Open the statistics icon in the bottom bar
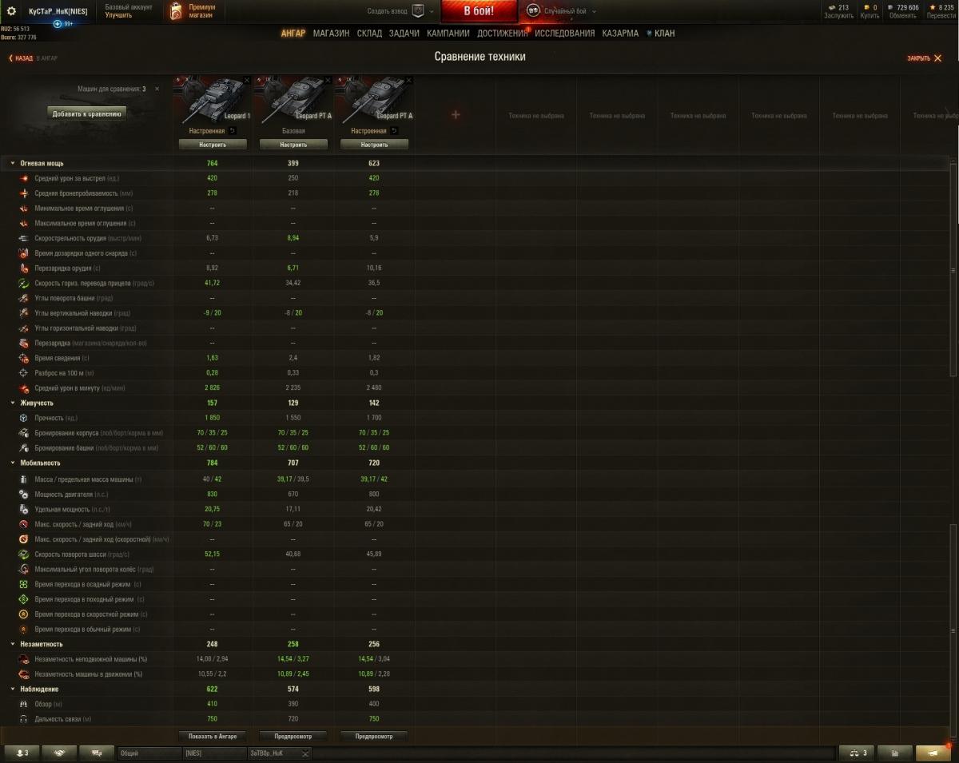The width and height of the screenshot is (959, 763). pos(895,753)
